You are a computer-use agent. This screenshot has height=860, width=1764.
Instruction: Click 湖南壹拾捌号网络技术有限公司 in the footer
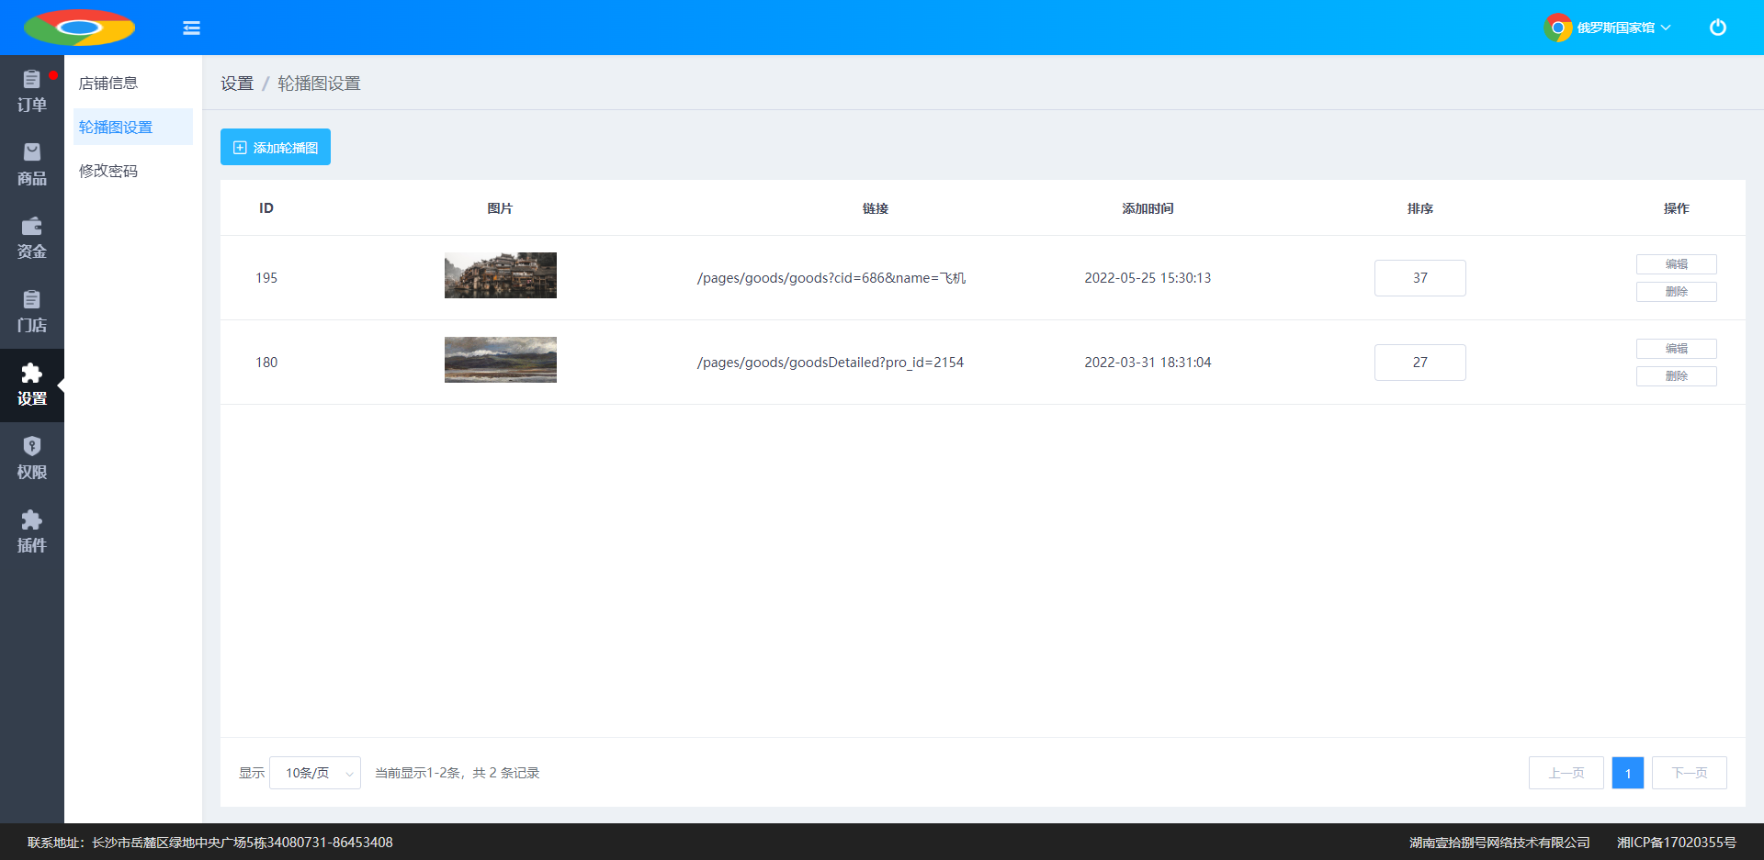tap(1499, 843)
